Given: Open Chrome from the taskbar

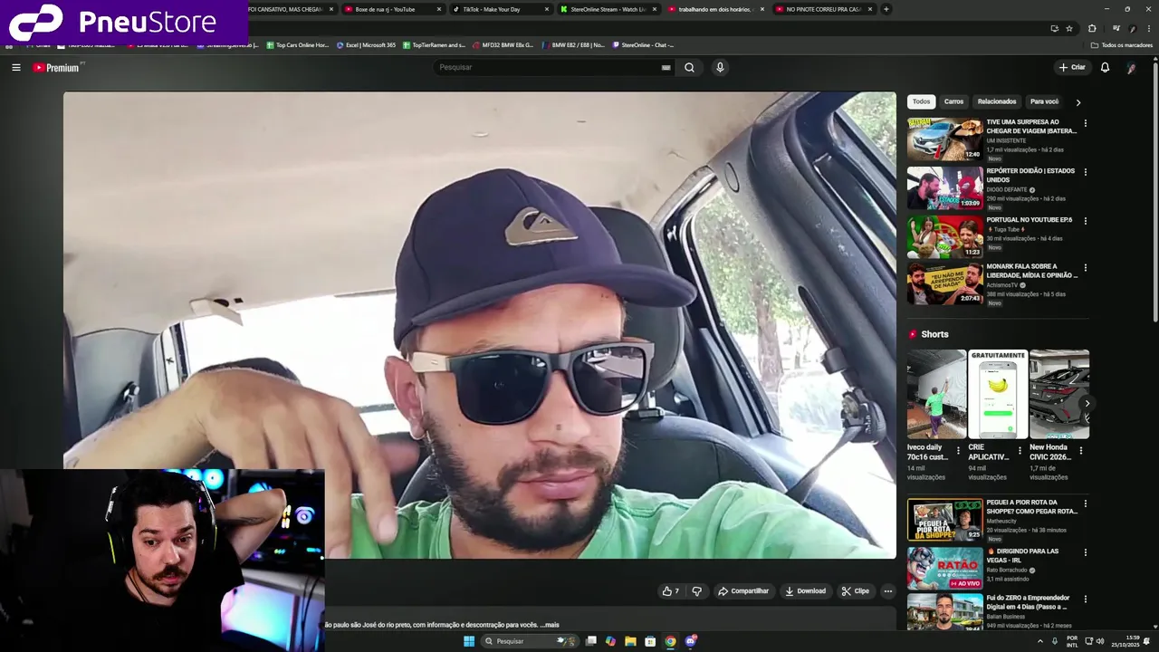Looking at the screenshot, I should 670,641.
